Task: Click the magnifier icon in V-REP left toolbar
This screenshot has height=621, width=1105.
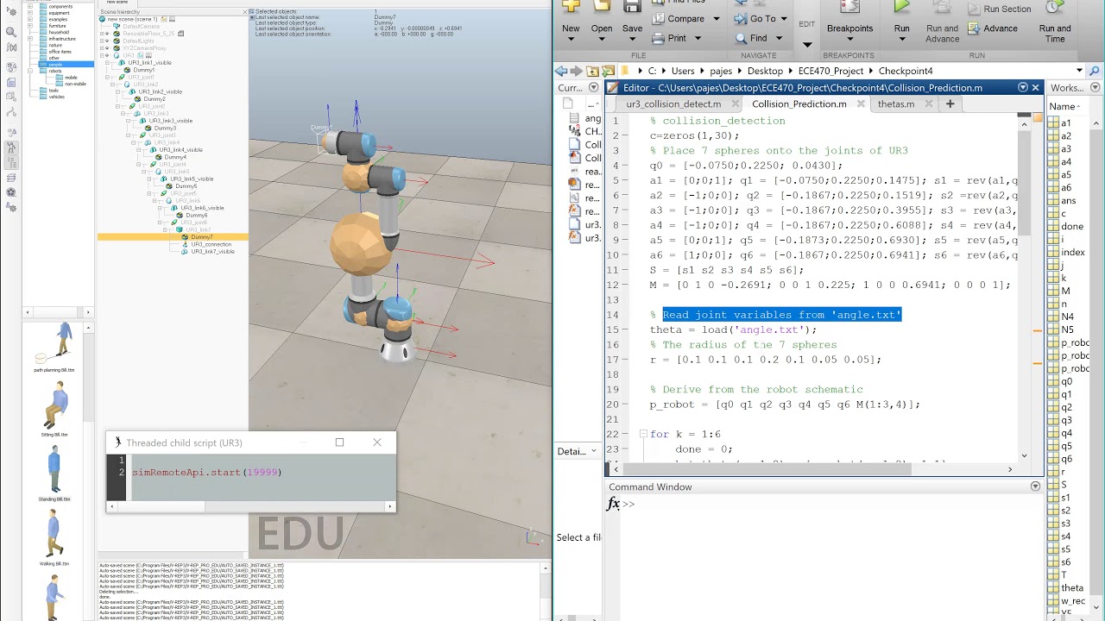Action: pyautogui.click(x=11, y=32)
